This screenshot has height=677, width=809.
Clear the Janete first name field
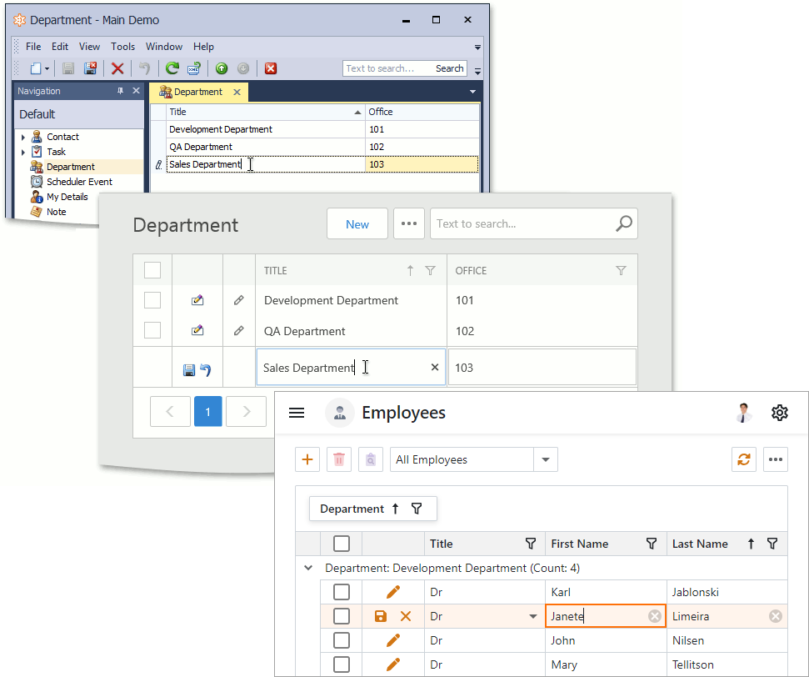click(655, 616)
